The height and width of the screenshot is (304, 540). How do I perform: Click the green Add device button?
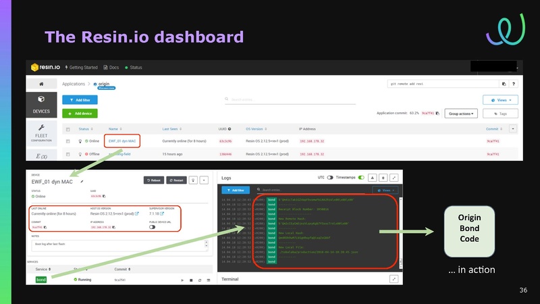[80, 113]
